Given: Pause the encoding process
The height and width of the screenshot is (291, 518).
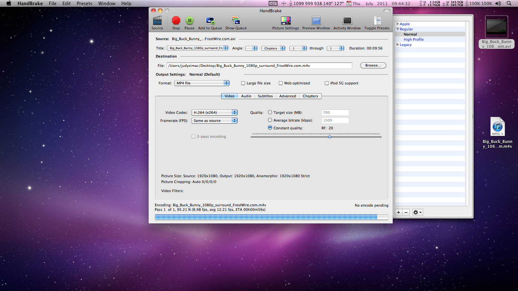Looking at the screenshot, I should 189,21.
